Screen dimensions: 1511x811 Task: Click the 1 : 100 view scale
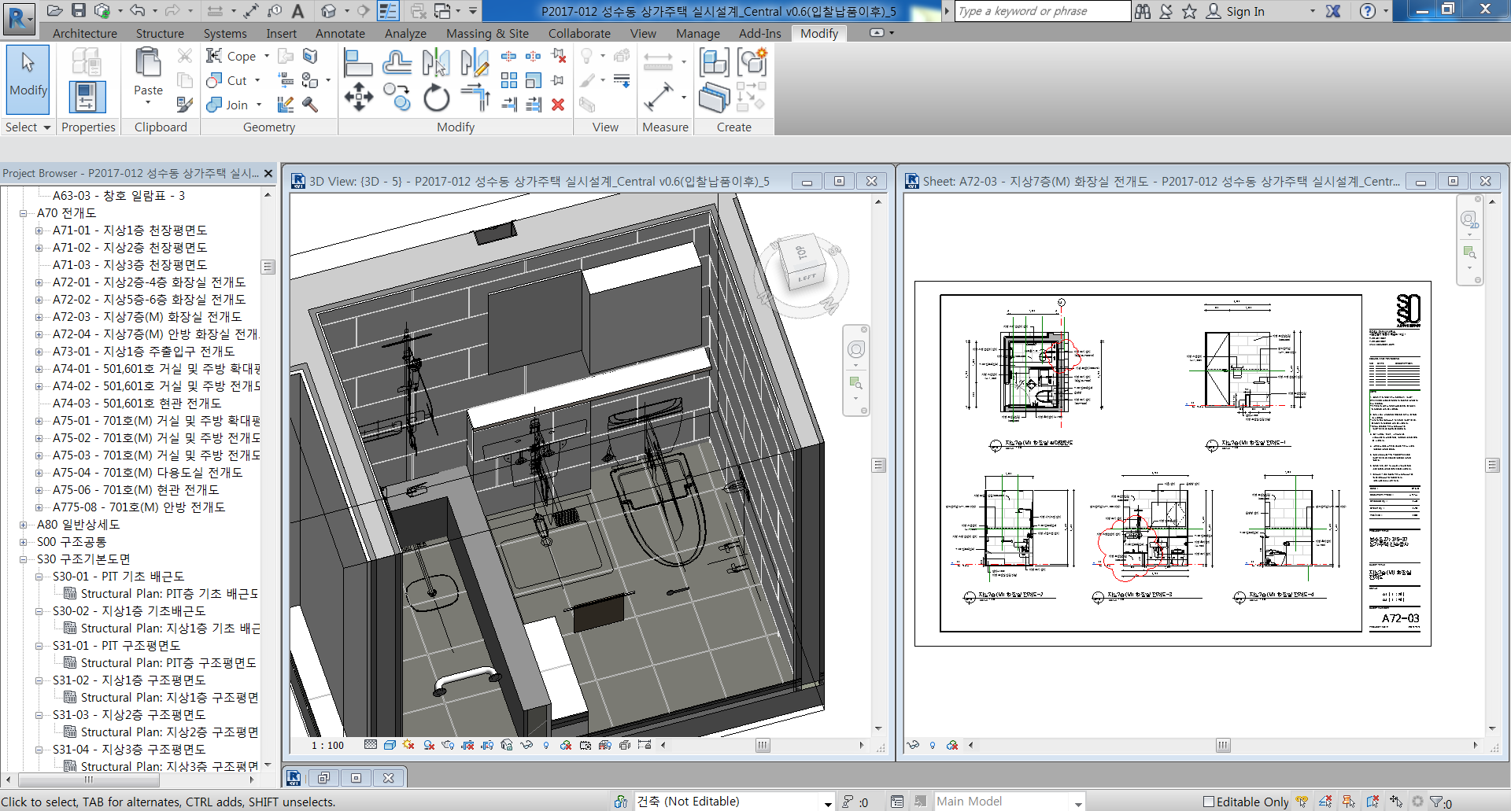tap(327, 745)
